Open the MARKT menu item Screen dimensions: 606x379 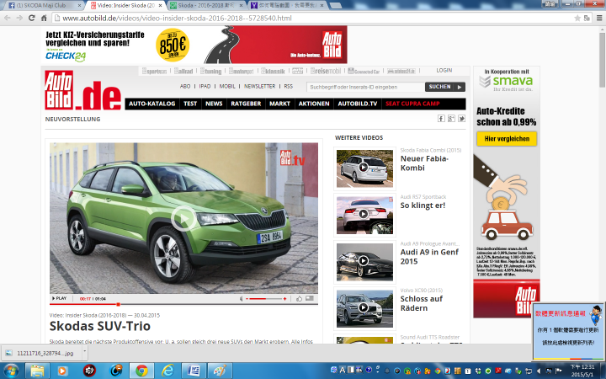[279, 104]
